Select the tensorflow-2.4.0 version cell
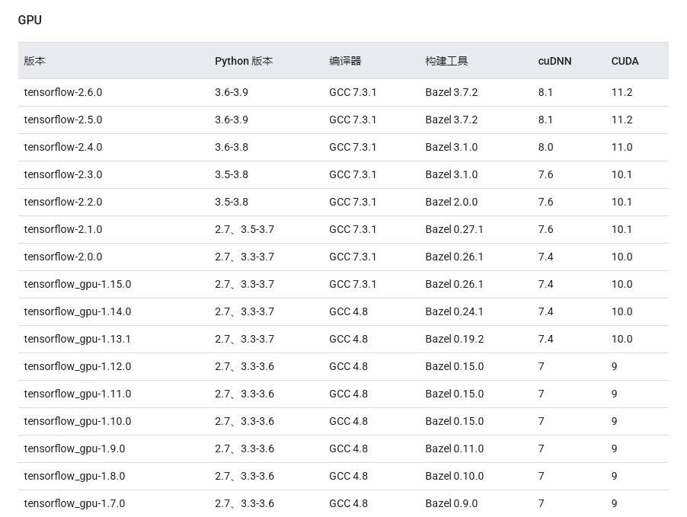Image resolution: width=687 pixels, height=517 pixels. 63,147
